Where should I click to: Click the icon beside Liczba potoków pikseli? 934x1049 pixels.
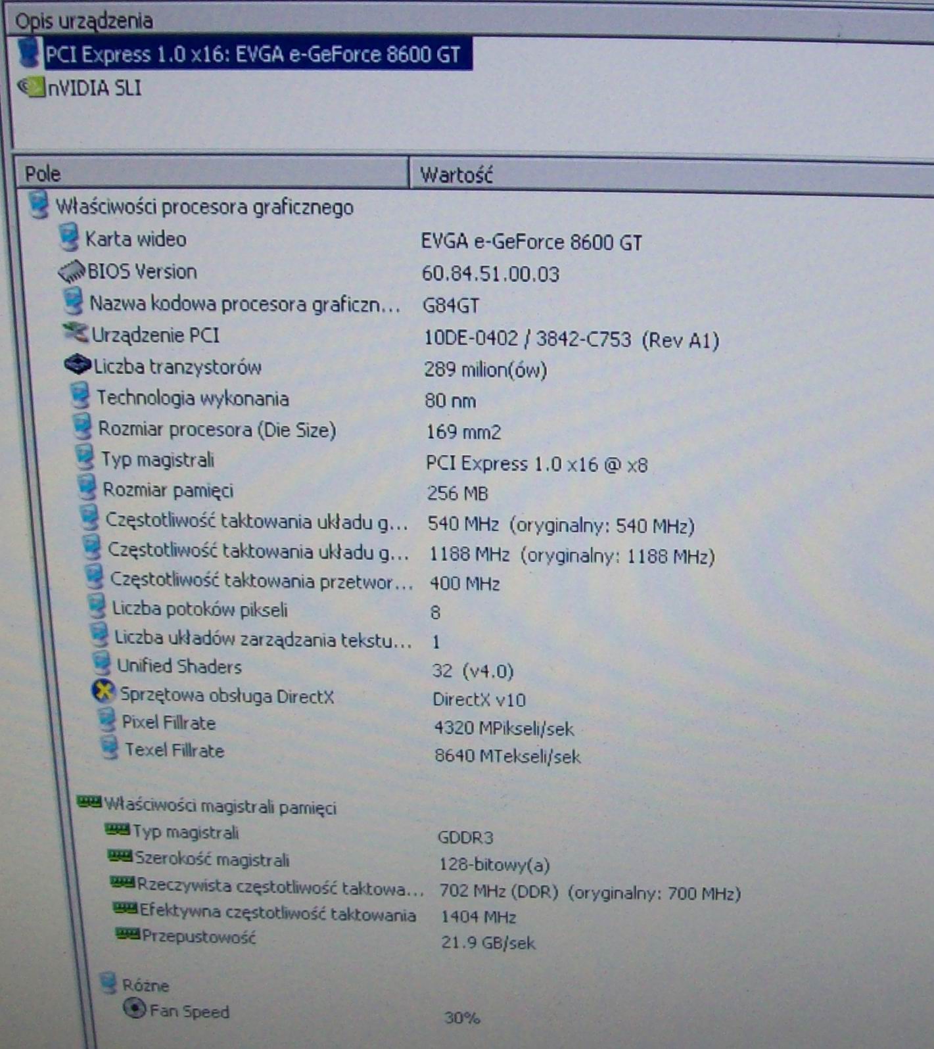pyautogui.click(x=97, y=607)
